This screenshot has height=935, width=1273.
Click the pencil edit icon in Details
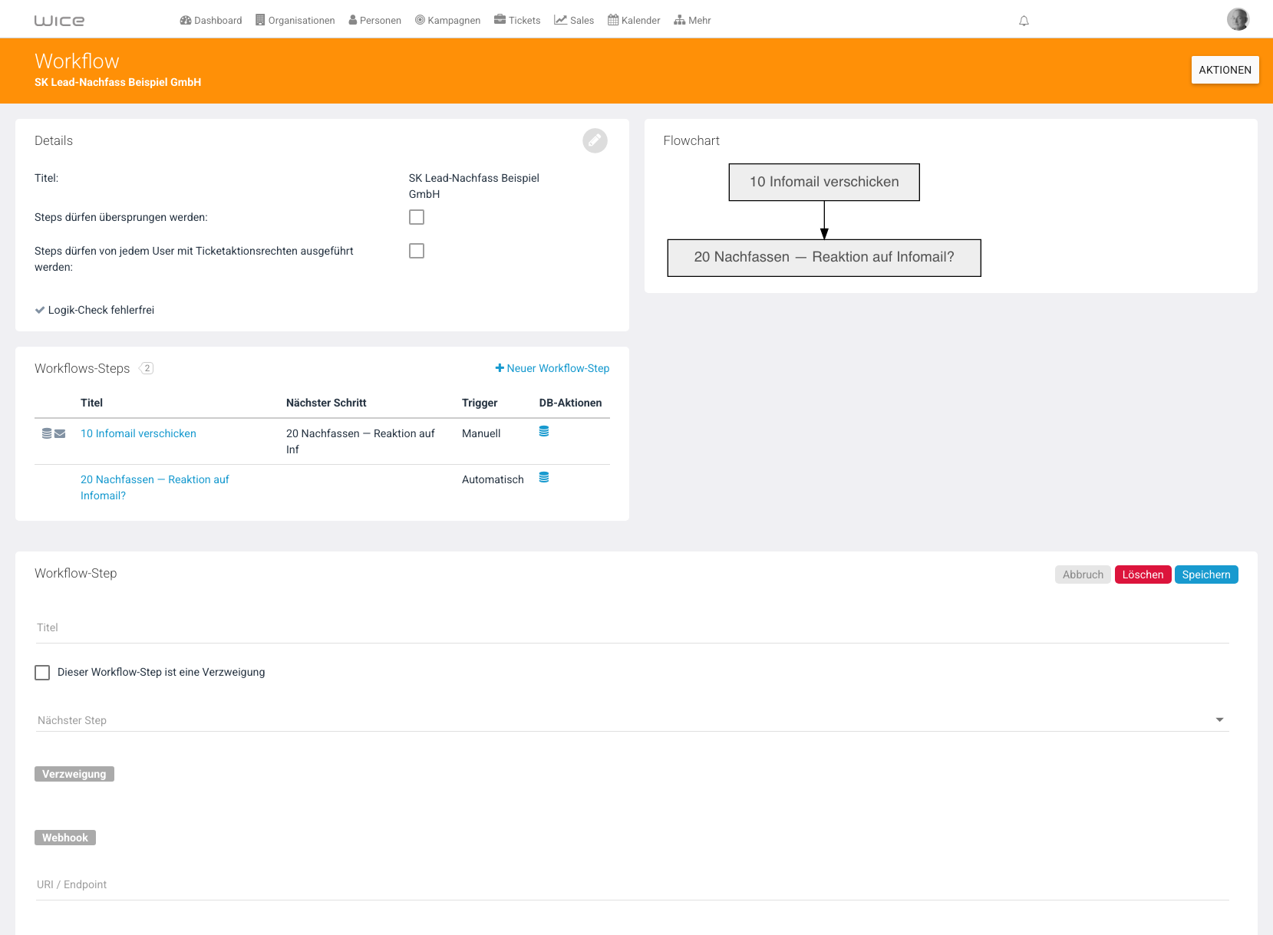(x=595, y=140)
